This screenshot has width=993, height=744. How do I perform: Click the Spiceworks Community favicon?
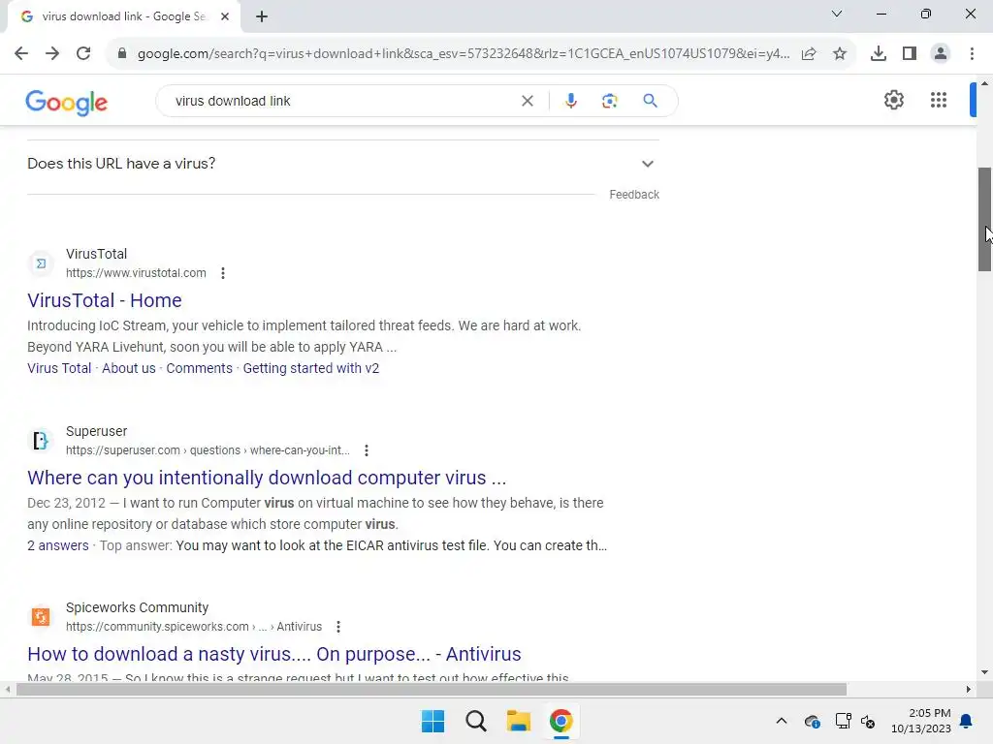tap(41, 616)
